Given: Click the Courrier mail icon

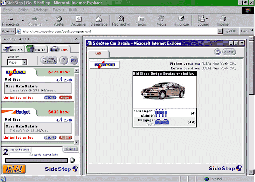Looking at the screenshot, I should (202, 19).
